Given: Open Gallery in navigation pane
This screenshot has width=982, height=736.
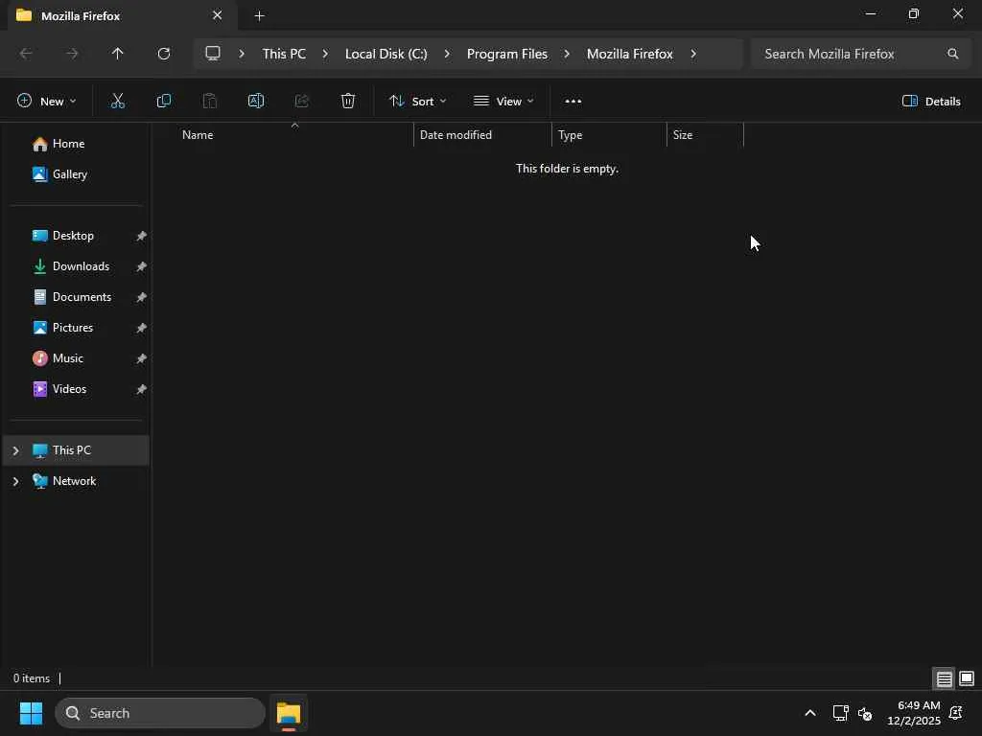Looking at the screenshot, I should [x=76, y=174].
